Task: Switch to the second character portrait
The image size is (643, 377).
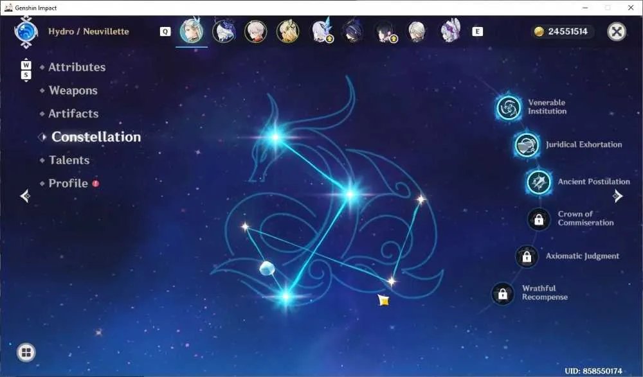Action: pyautogui.click(x=224, y=31)
